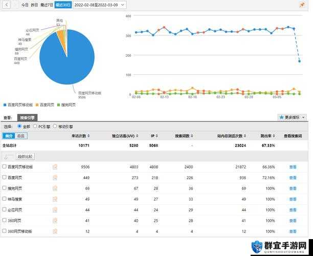
Task: Check the 百度网页移动版 row checkbox
Action: (x=5, y=166)
